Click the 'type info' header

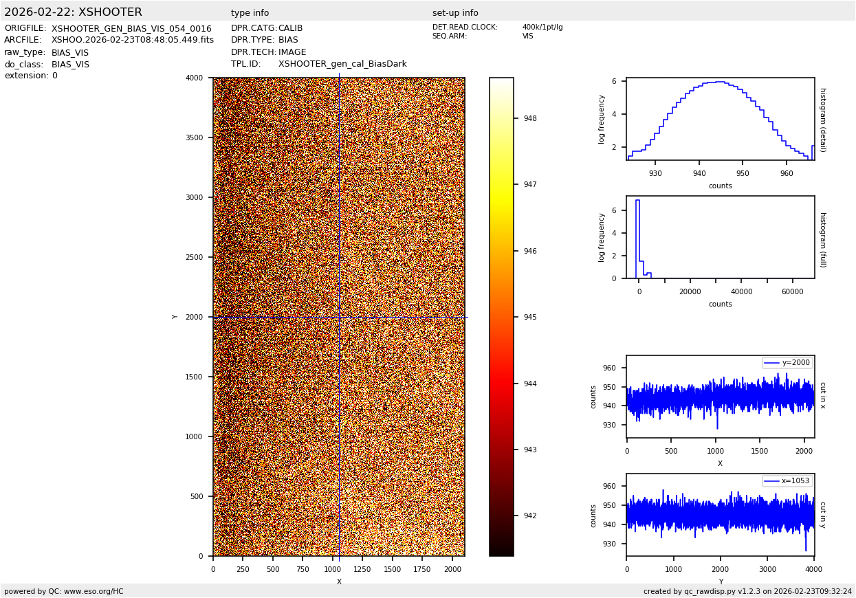click(x=250, y=13)
